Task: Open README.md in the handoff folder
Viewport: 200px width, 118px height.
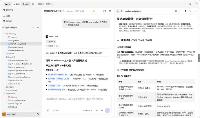Action: click(15, 84)
